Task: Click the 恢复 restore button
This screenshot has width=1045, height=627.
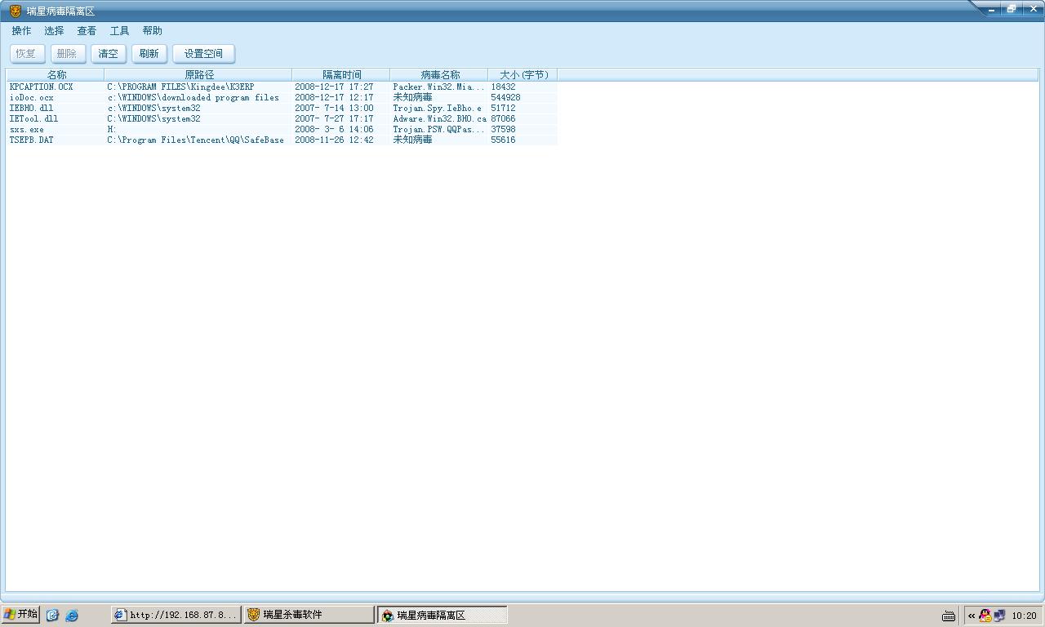Action: [x=27, y=54]
